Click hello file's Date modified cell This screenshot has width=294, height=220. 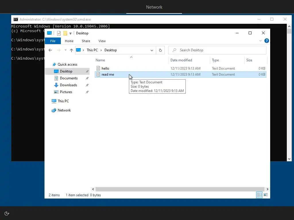coord(185,68)
